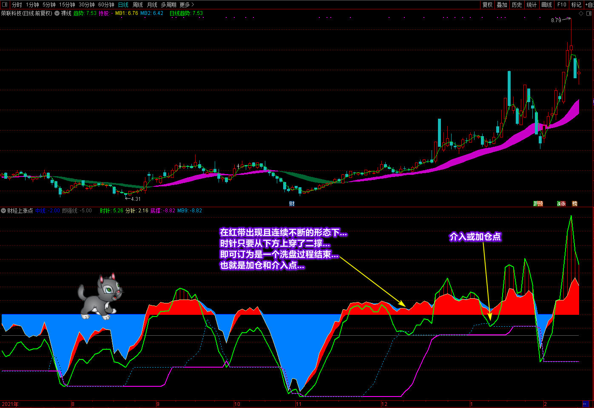Switch to the 60分钟 period tab
This screenshot has width=594, height=408.
click(x=106, y=5)
